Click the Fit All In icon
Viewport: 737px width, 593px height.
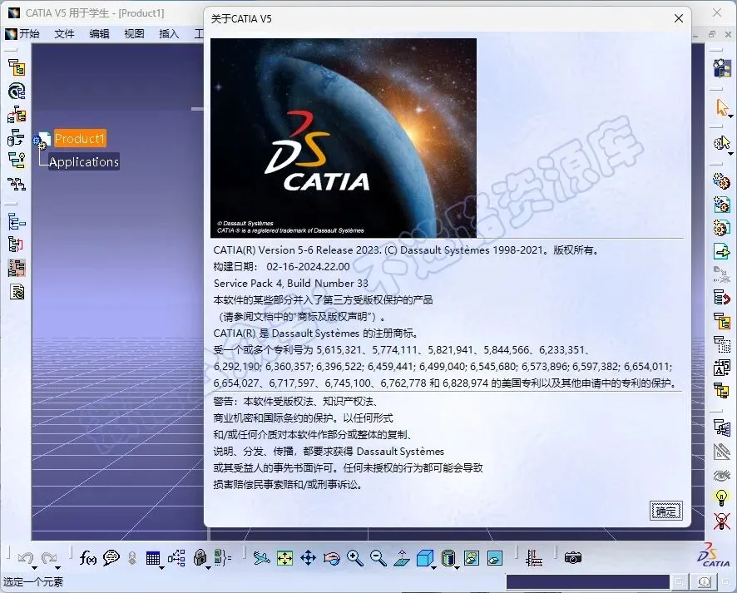click(x=284, y=558)
